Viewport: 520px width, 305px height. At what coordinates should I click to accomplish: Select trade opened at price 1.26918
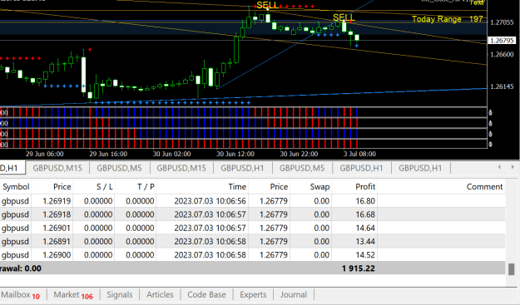pyautogui.click(x=253, y=214)
